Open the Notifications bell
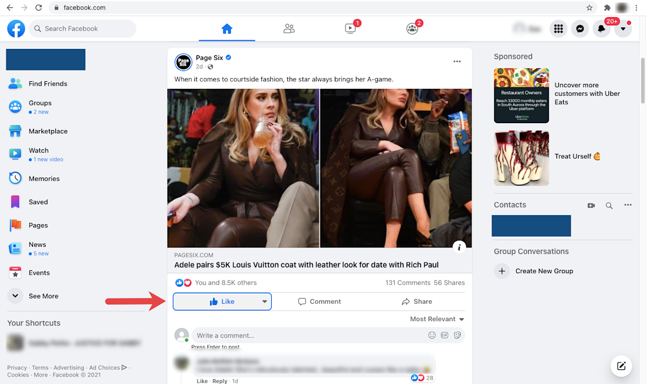 [601, 29]
